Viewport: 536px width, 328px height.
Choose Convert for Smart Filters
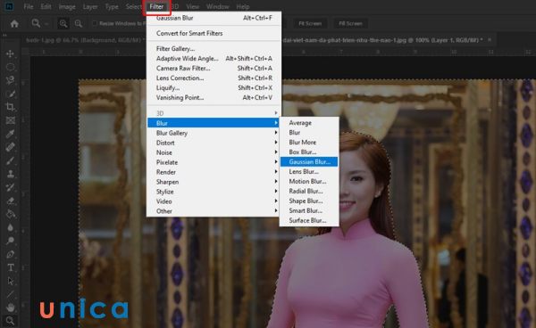coord(214,33)
